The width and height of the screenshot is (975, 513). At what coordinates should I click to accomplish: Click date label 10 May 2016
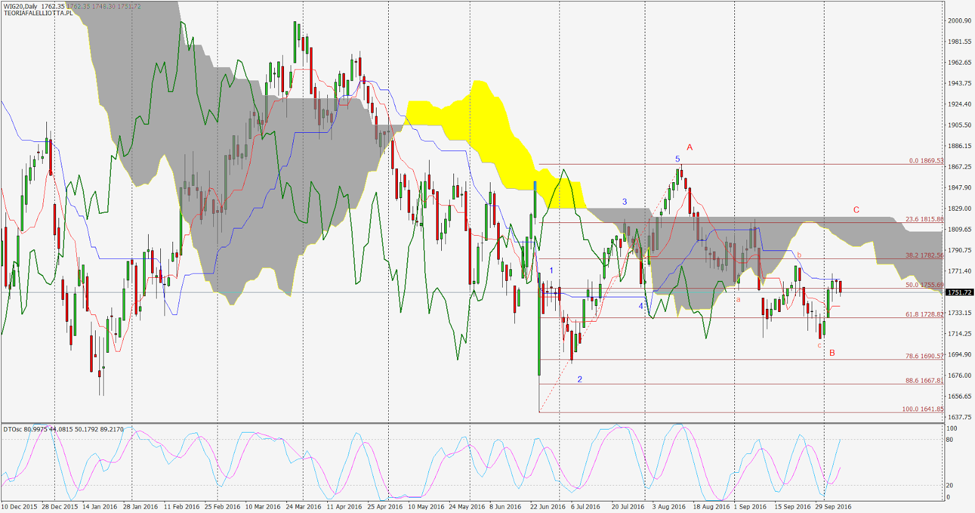coord(426,506)
